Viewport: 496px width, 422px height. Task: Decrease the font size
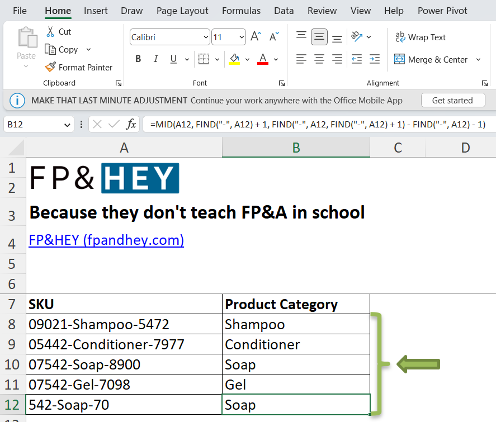click(273, 35)
